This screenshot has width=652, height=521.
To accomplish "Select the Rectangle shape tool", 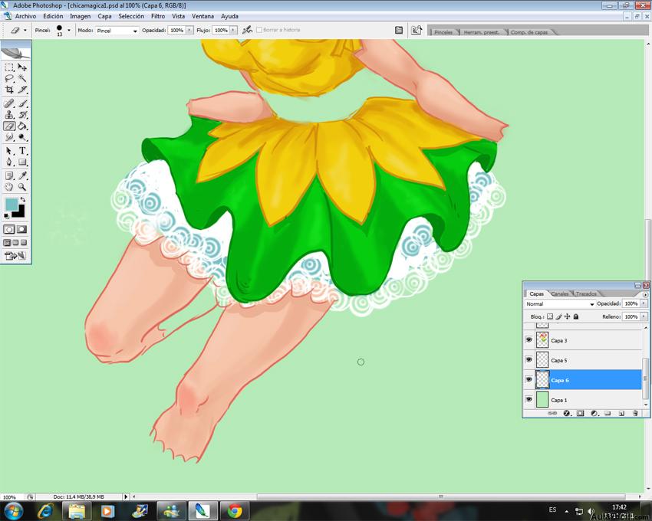I will point(22,162).
